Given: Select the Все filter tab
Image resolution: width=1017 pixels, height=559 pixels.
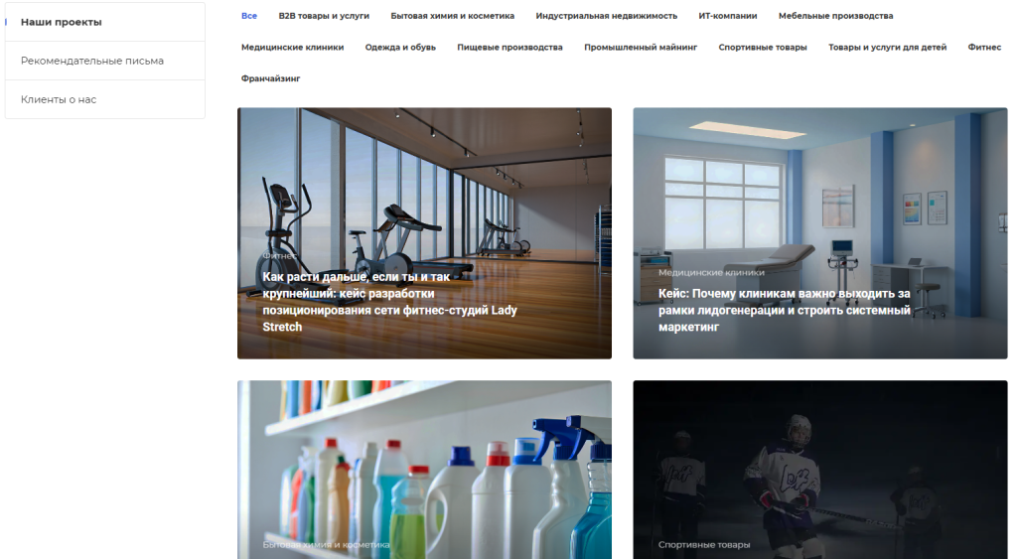Looking at the screenshot, I should (x=249, y=16).
